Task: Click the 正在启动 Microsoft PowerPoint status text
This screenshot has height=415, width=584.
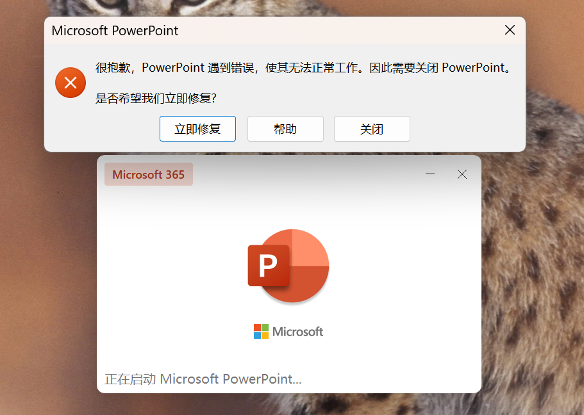Action: point(203,379)
